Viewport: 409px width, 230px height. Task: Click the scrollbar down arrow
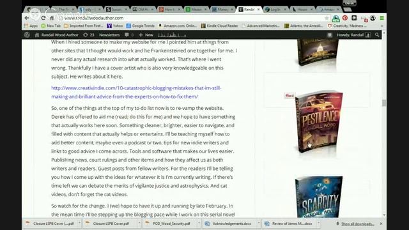point(384,215)
